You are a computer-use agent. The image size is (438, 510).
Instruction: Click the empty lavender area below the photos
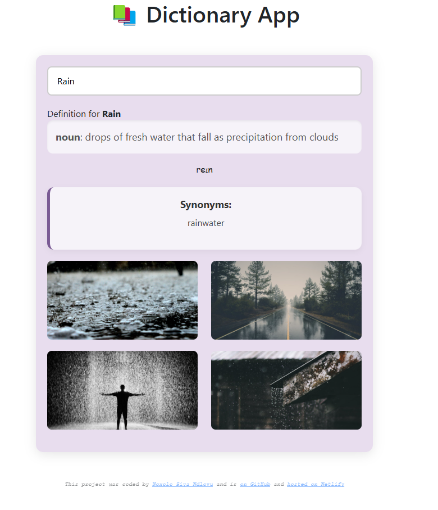(x=204, y=440)
